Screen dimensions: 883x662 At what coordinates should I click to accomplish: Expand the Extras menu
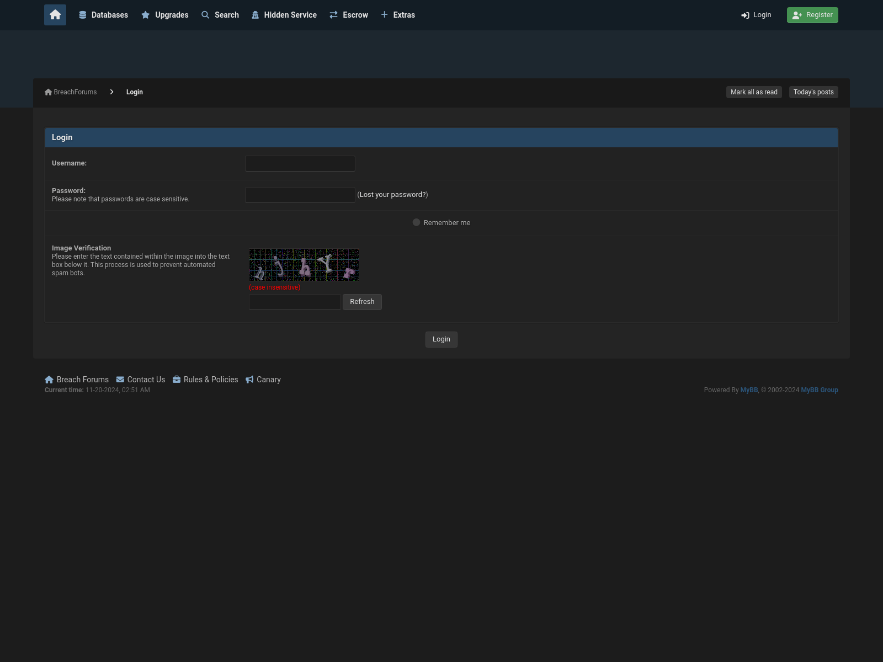[x=398, y=15]
